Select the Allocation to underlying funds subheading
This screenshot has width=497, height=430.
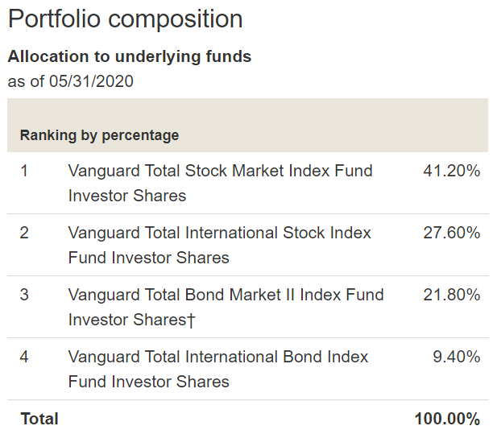point(129,56)
